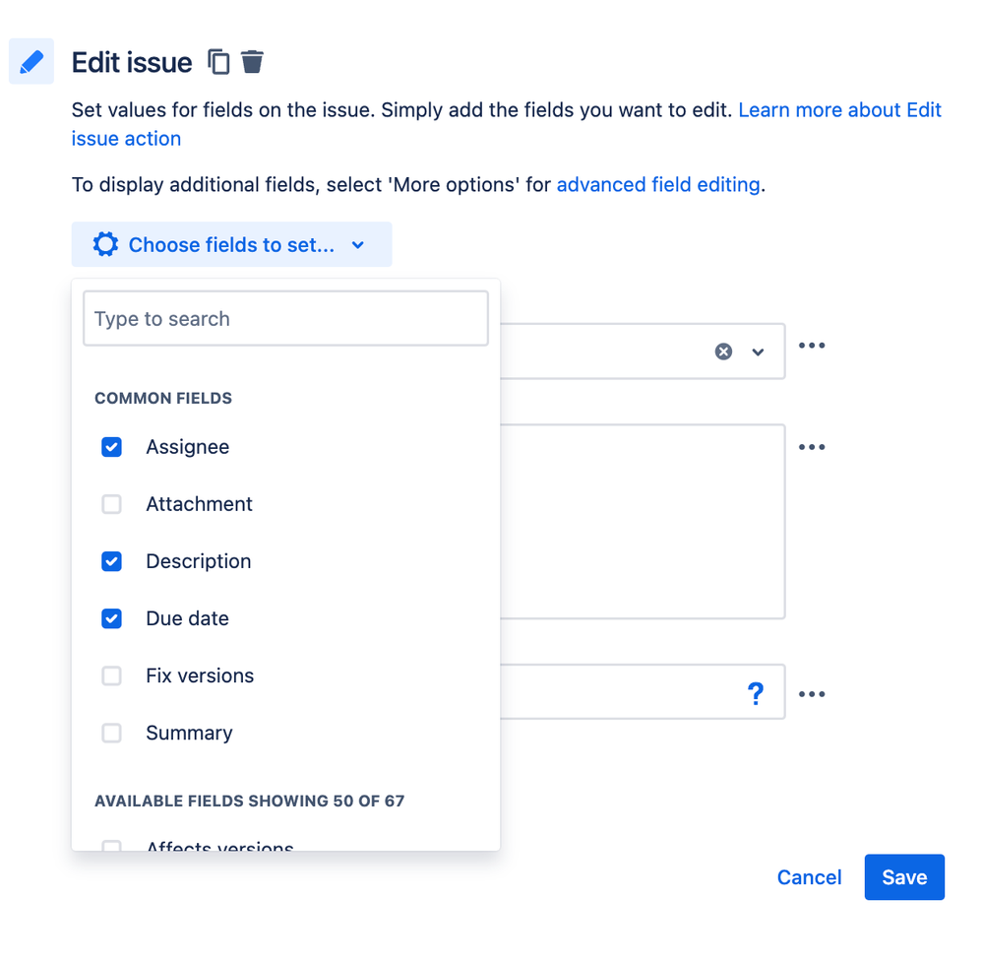Click the Available Fields Showing 50 of 67 heading
Image resolution: width=983 pixels, height=963 pixels.
pos(250,802)
